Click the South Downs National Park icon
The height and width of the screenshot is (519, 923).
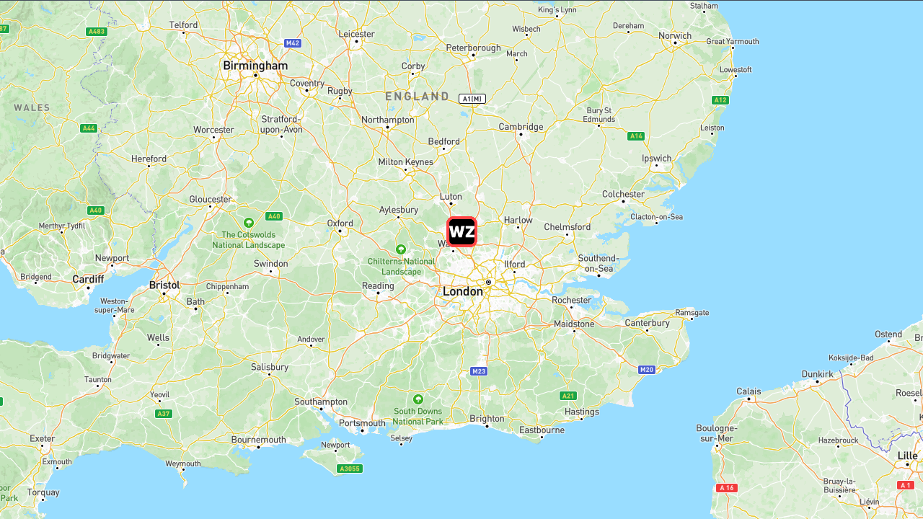[x=418, y=399]
